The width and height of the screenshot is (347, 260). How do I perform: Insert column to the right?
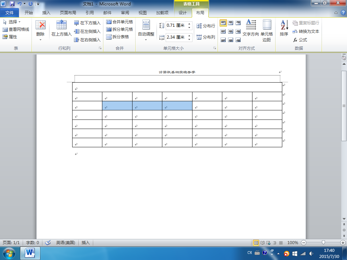[87, 40]
